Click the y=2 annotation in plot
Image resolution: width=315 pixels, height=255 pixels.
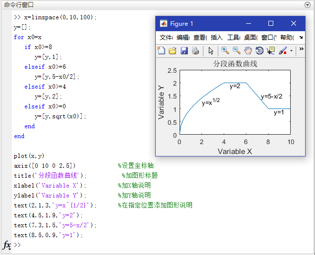[235, 86]
